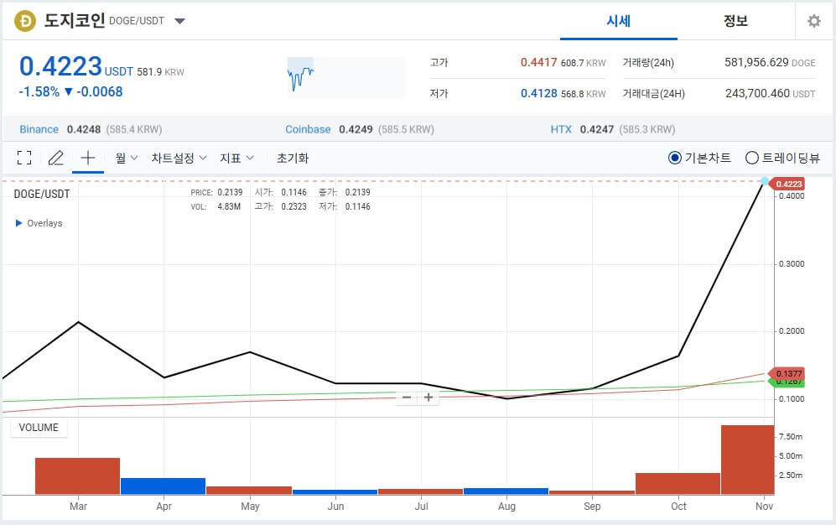The width and height of the screenshot is (836, 525).
Task: Click the 0.4223 current price tag on axis
Action: pos(787,184)
